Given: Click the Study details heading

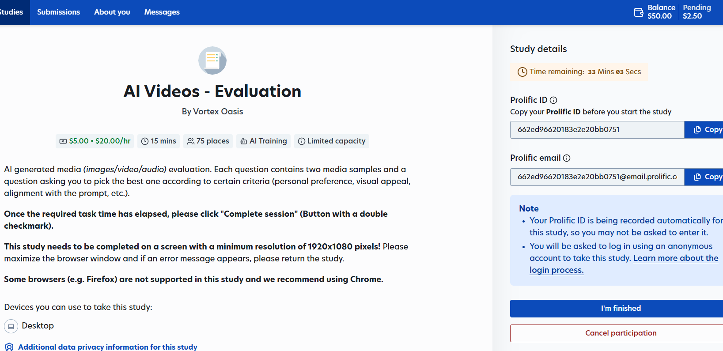Looking at the screenshot, I should [538, 49].
